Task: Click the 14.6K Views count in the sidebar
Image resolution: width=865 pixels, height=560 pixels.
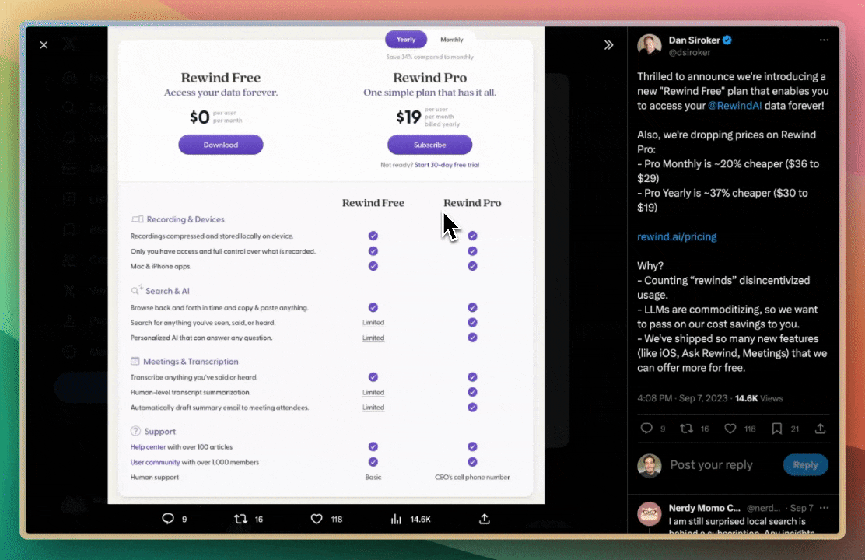Action: tap(758, 398)
